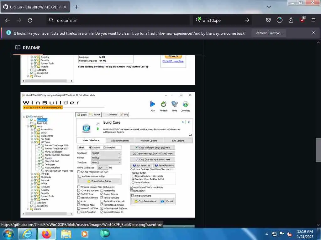Click Copy Wallpaper (img0.jpg) Here button
This screenshot has height=240, width=321.
(x=153, y=147)
